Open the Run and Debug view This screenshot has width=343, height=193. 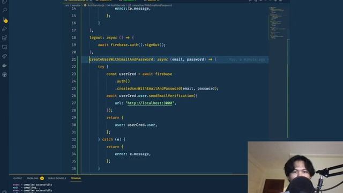[4, 28]
